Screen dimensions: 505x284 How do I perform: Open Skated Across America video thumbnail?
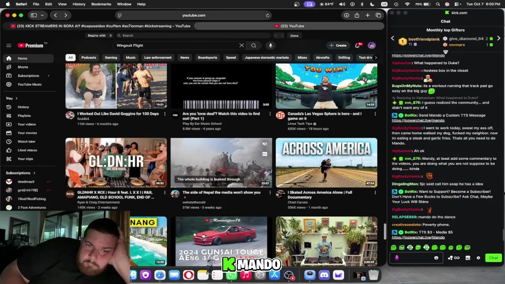click(x=326, y=163)
